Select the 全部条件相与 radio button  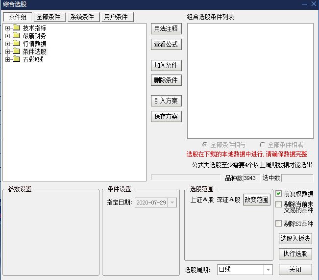click(x=205, y=145)
